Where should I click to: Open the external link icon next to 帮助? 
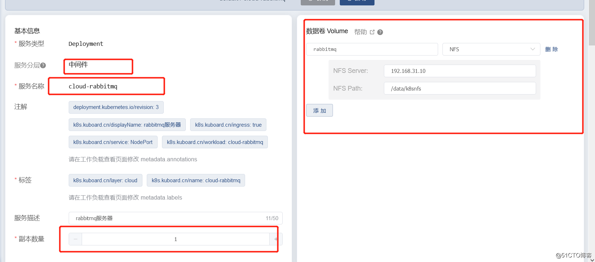372,32
